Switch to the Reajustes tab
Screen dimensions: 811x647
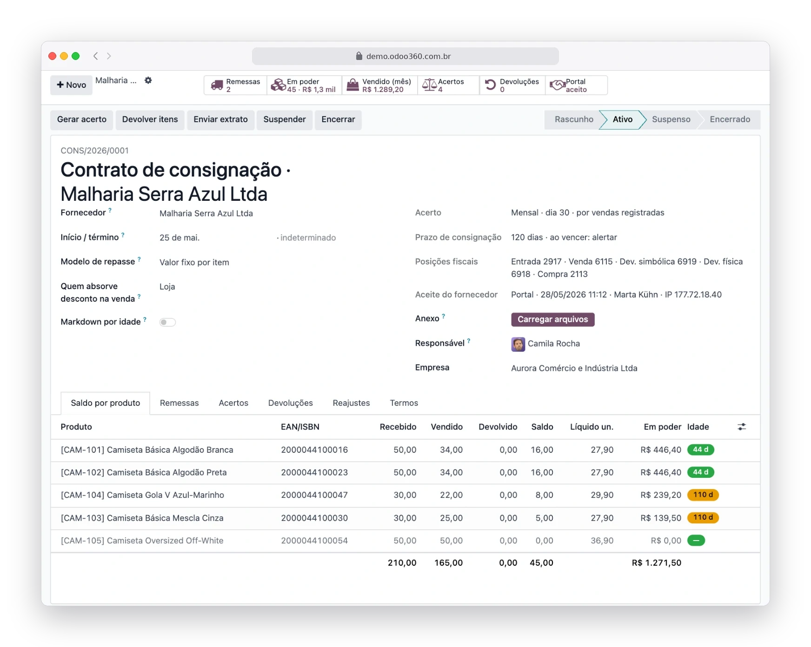pyautogui.click(x=351, y=403)
